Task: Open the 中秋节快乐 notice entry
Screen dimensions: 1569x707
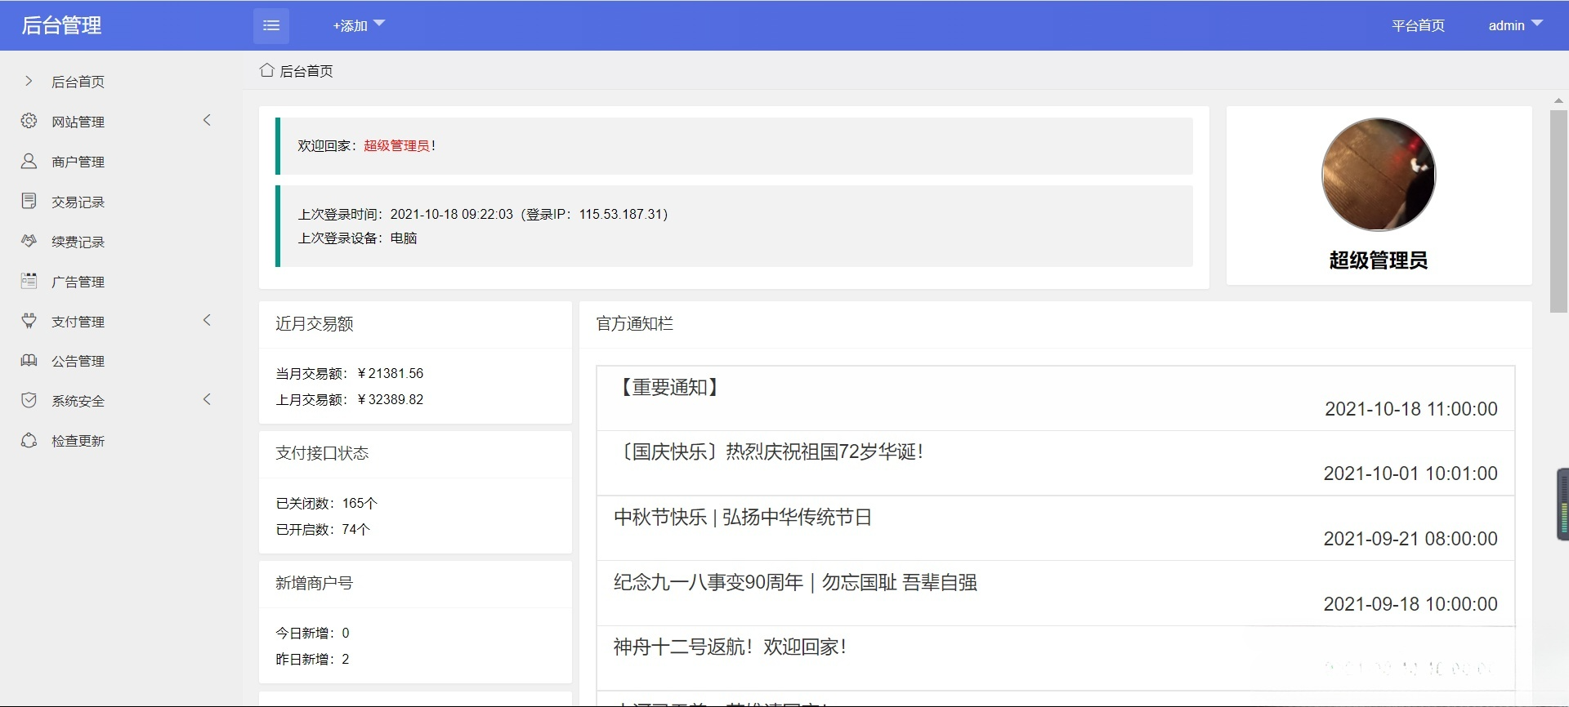Action: click(742, 518)
